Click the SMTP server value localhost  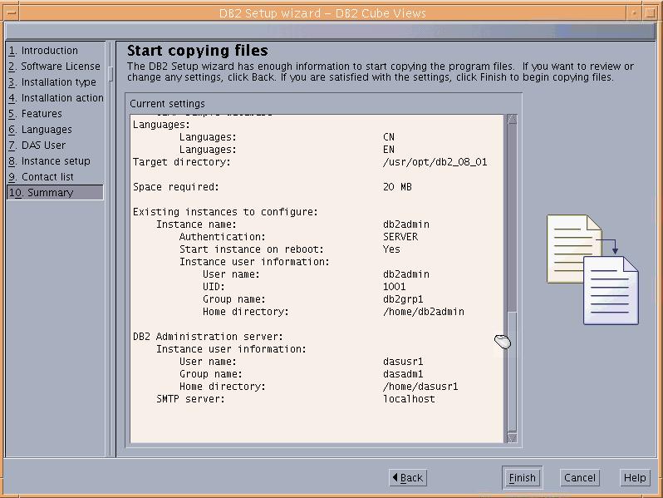click(409, 399)
